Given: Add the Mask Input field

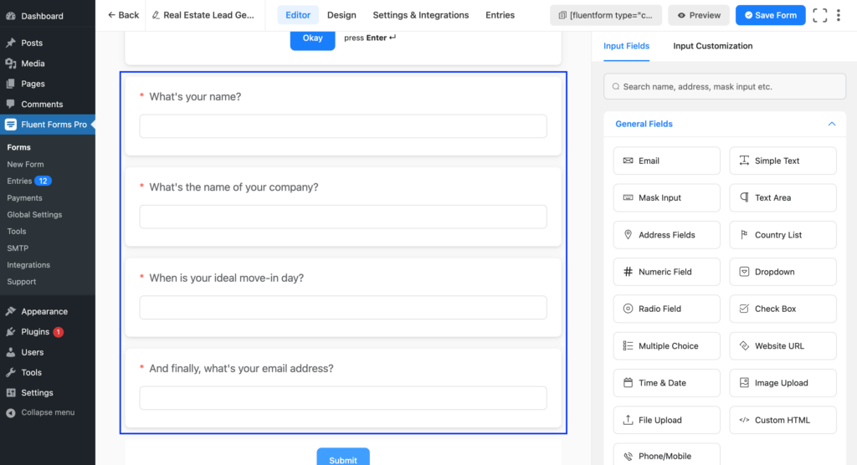Looking at the screenshot, I should tap(666, 198).
